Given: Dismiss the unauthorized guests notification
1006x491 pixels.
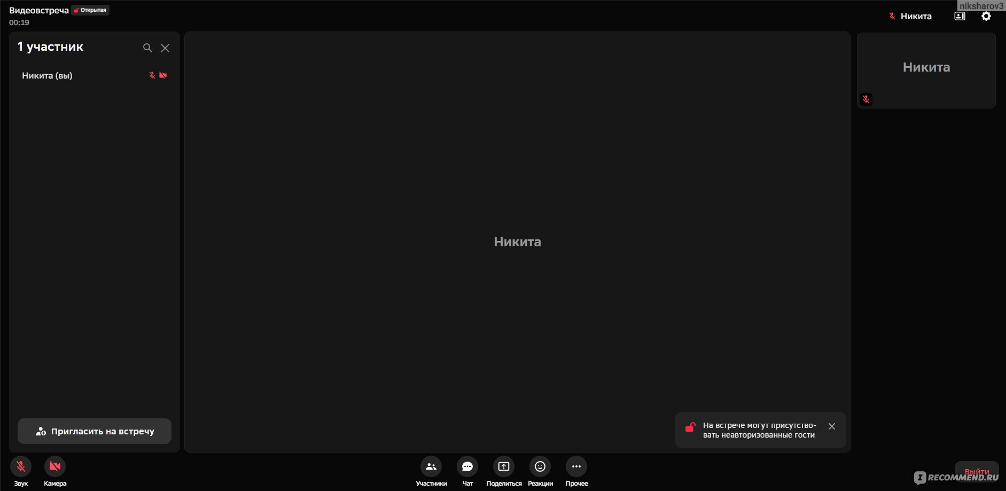Looking at the screenshot, I should 832,426.
